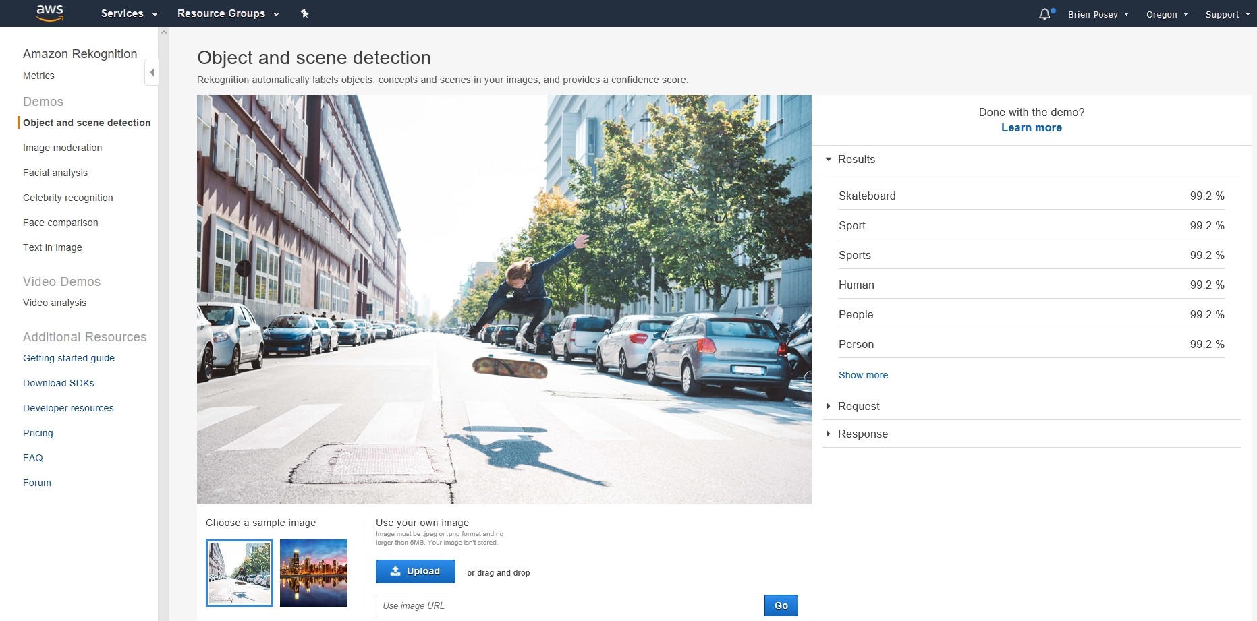1257x621 pixels.
Task: Open the Image moderation demo
Action: pyautogui.click(x=62, y=148)
